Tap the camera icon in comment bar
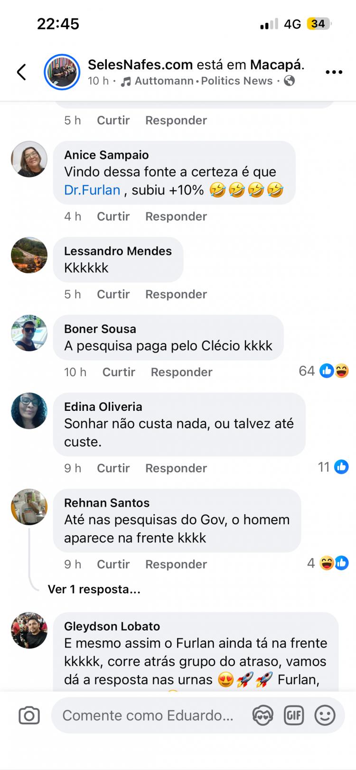The height and width of the screenshot is (770, 356). 29,715
